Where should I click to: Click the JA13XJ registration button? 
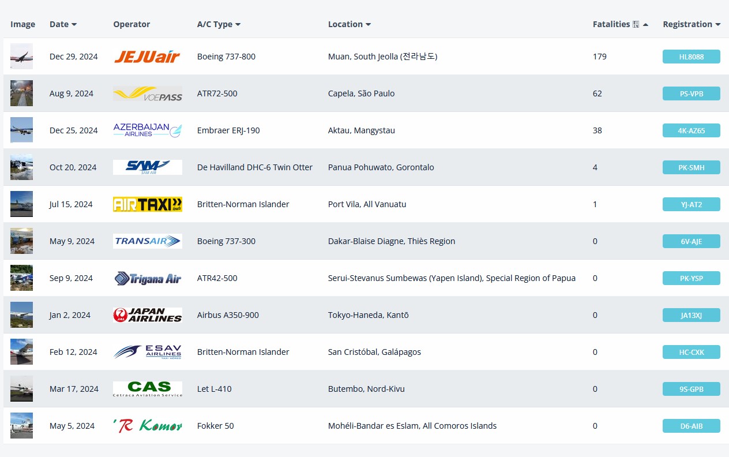coord(692,315)
